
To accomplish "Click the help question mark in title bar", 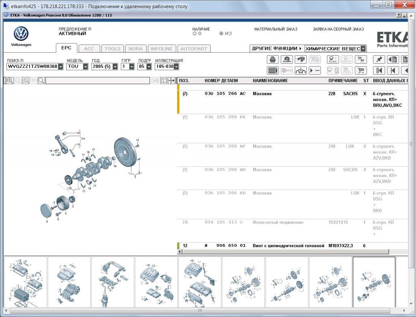I will click(x=399, y=15).
